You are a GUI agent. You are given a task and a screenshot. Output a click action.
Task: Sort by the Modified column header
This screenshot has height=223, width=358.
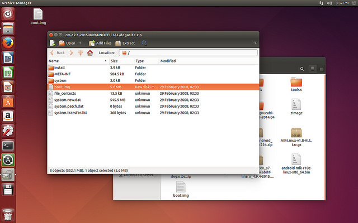pyautogui.click(x=168, y=61)
